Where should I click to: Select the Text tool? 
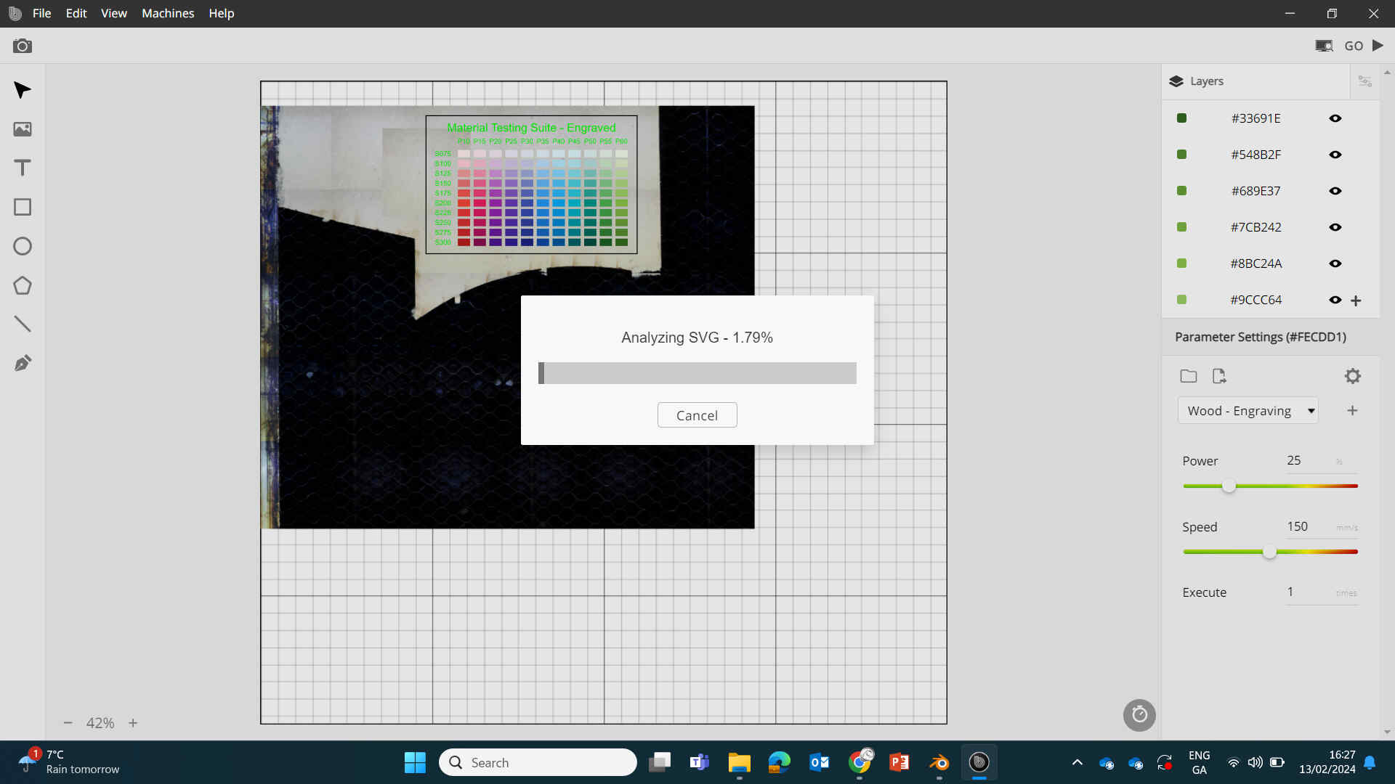[x=23, y=168]
